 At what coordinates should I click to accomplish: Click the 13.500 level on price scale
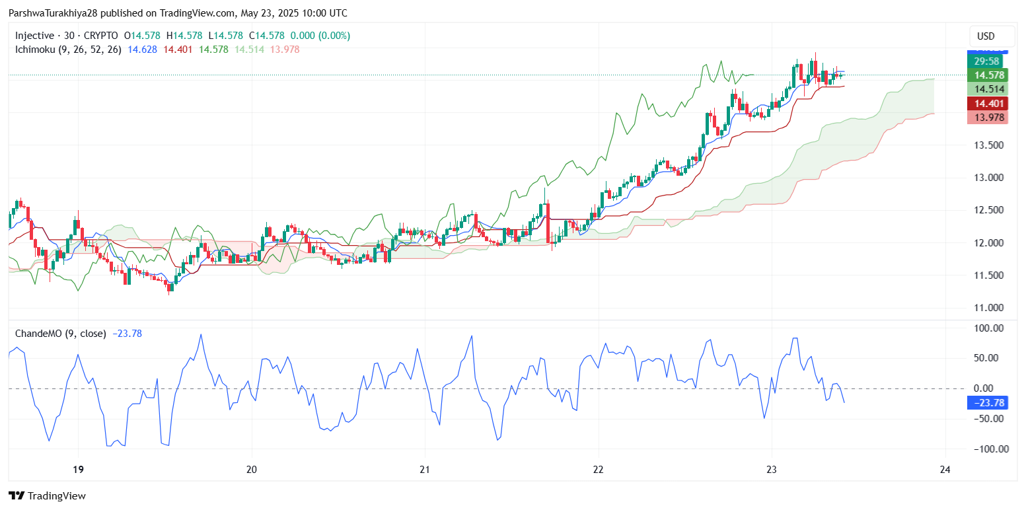(989, 145)
